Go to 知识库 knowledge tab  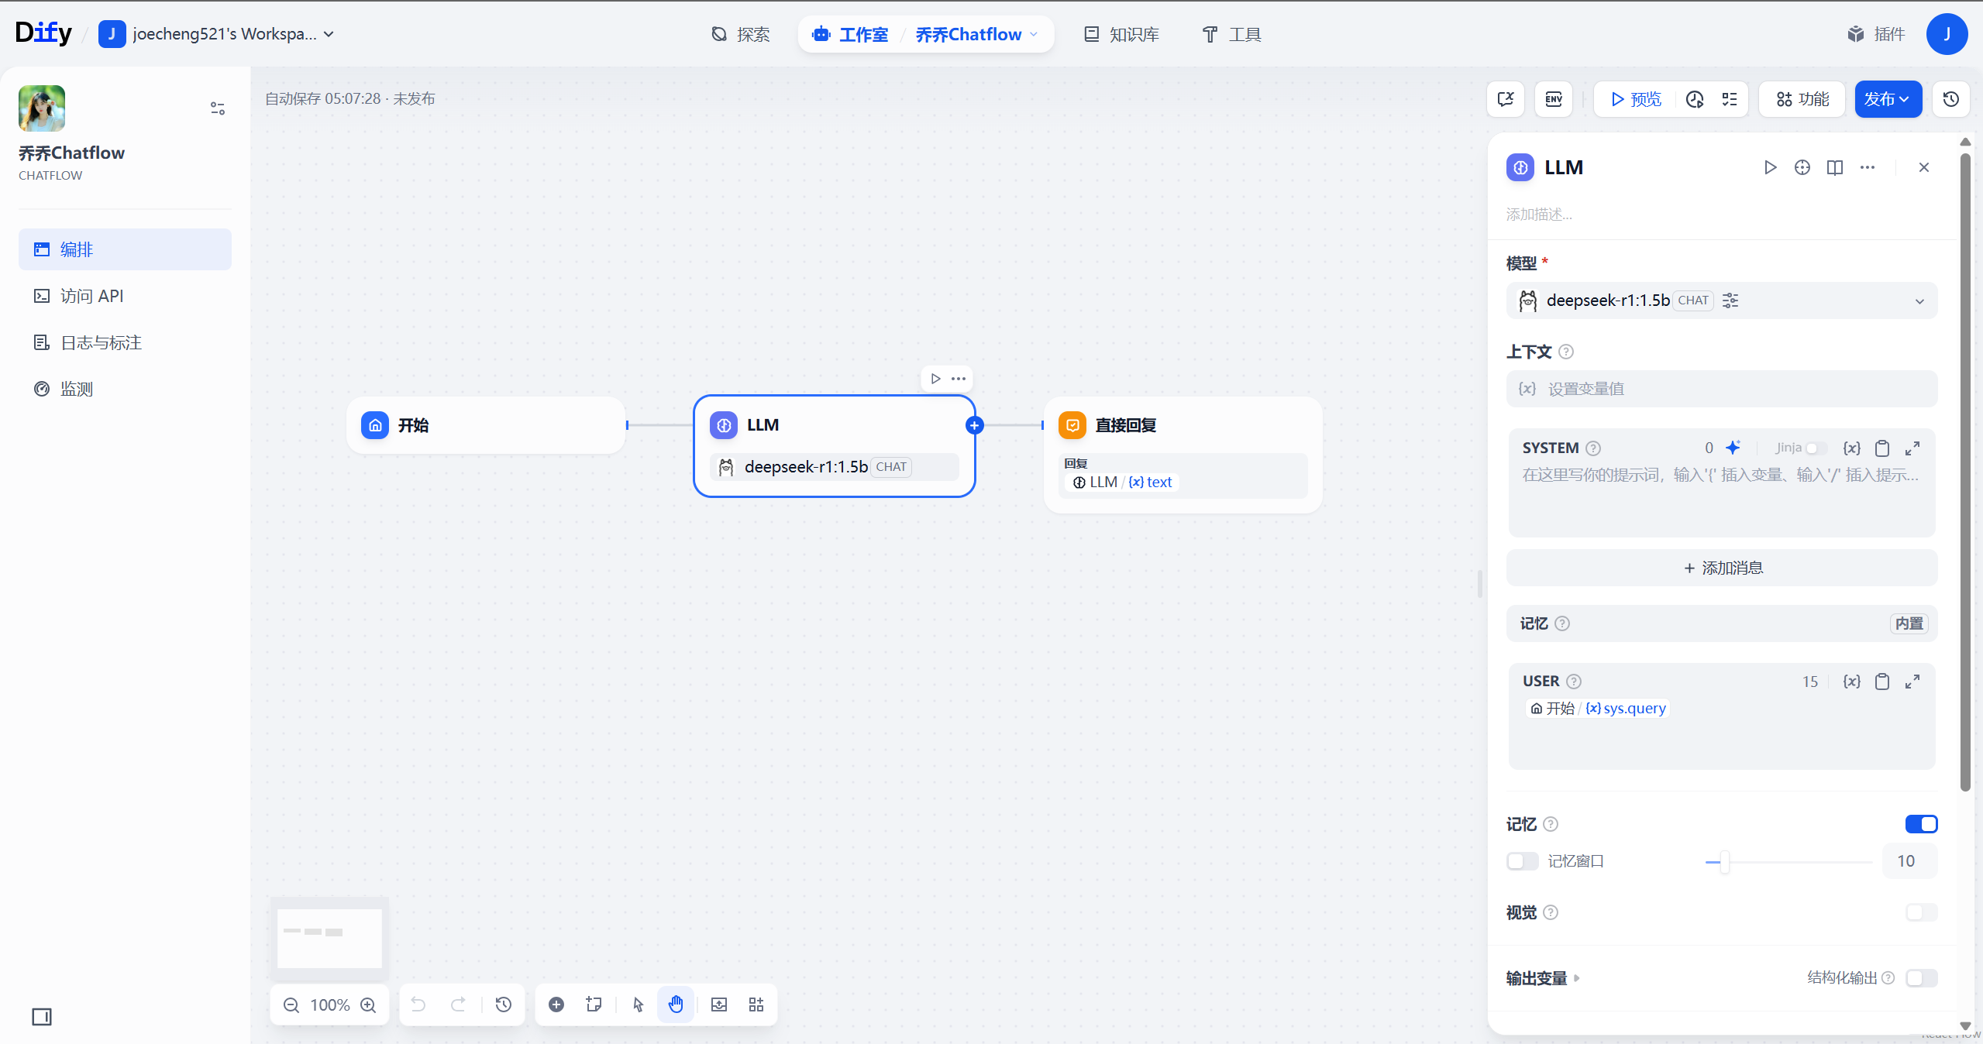tap(1121, 34)
